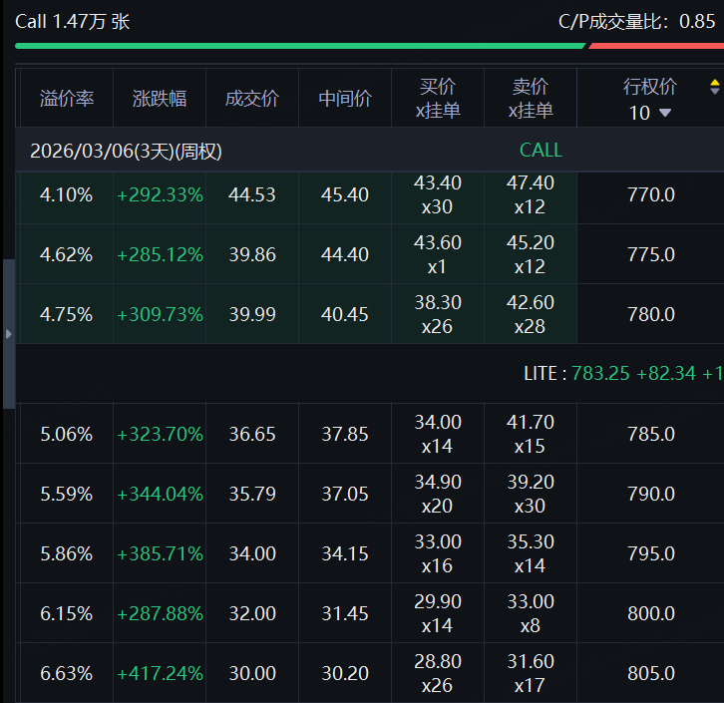Image resolution: width=724 pixels, height=703 pixels.
Task: Click the 买价 x挂单 column header
Action: pos(438,99)
